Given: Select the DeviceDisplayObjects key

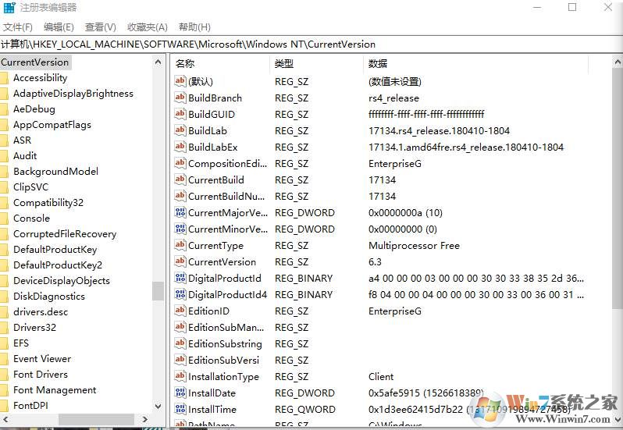Looking at the screenshot, I should (x=62, y=281).
